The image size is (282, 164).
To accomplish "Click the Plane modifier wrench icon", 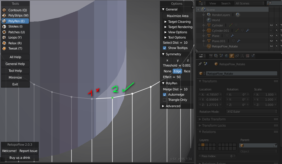I will pos(232,36).
